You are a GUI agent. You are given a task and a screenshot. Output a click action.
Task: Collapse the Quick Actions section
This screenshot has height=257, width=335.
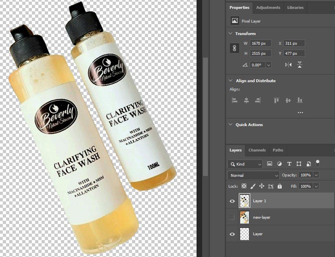pyautogui.click(x=230, y=124)
